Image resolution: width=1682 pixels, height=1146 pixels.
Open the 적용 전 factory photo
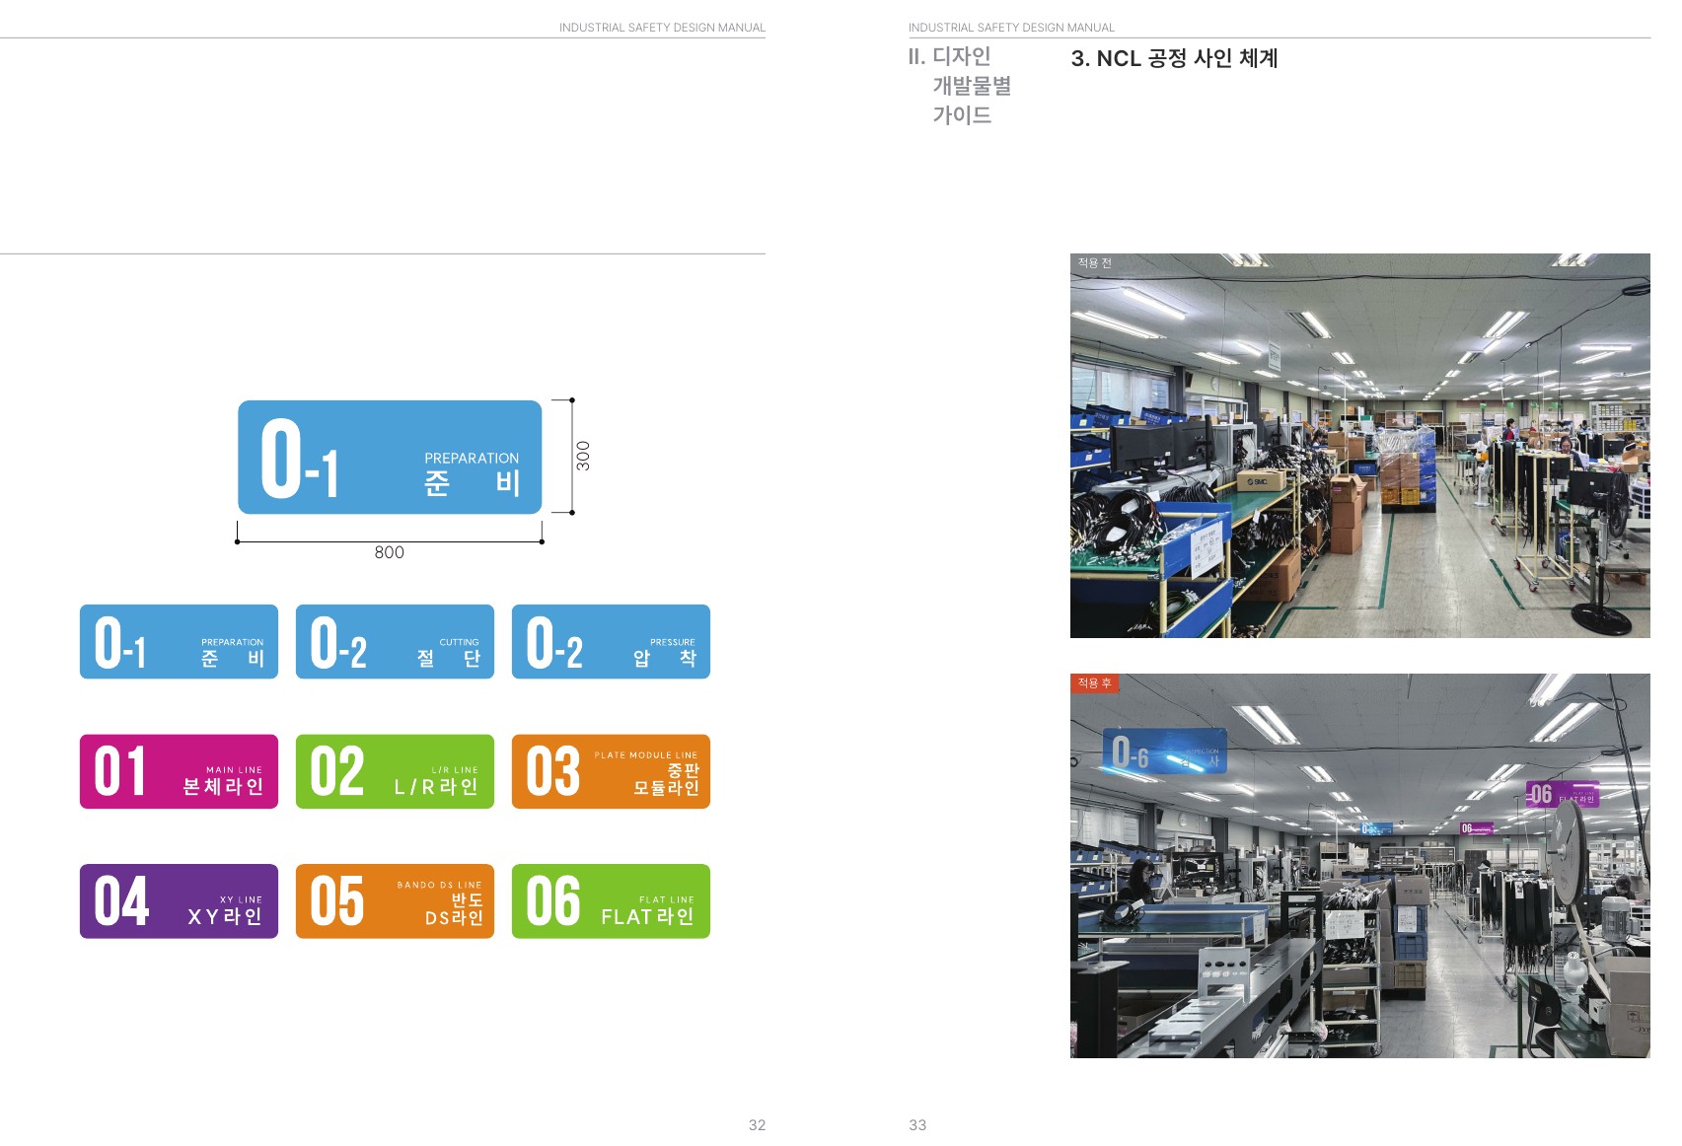click(1359, 446)
